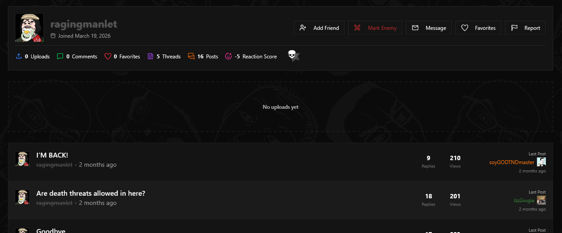This screenshot has height=233, width=562.
Task: Click the green comment bubble icon
Action: click(60, 56)
